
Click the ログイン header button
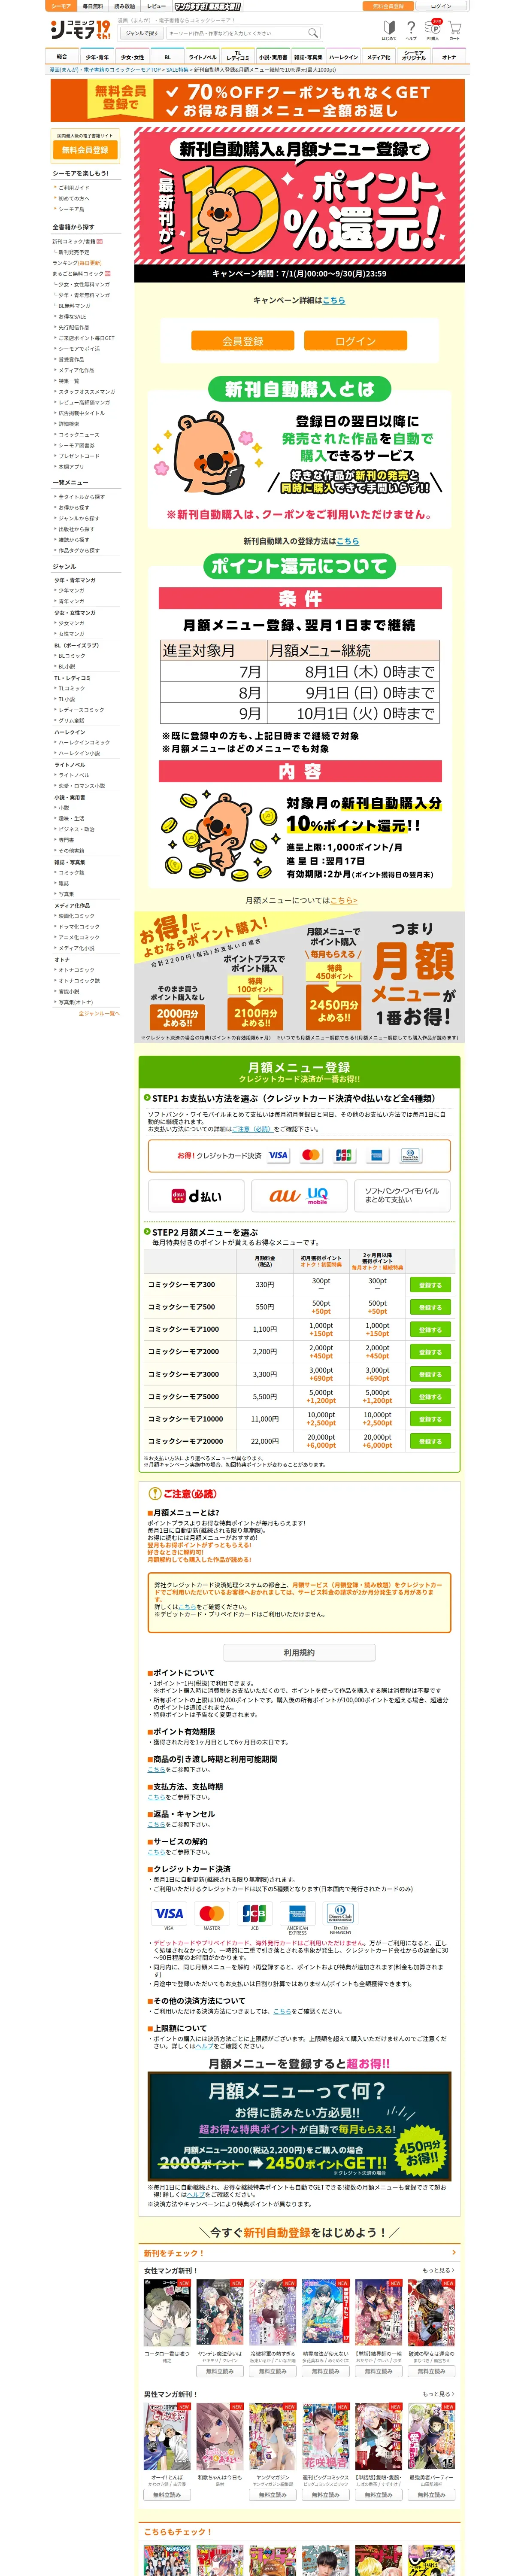click(441, 6)
